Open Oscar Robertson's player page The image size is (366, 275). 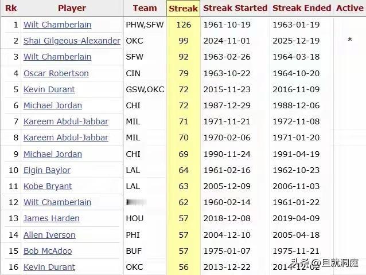(56, 73)
